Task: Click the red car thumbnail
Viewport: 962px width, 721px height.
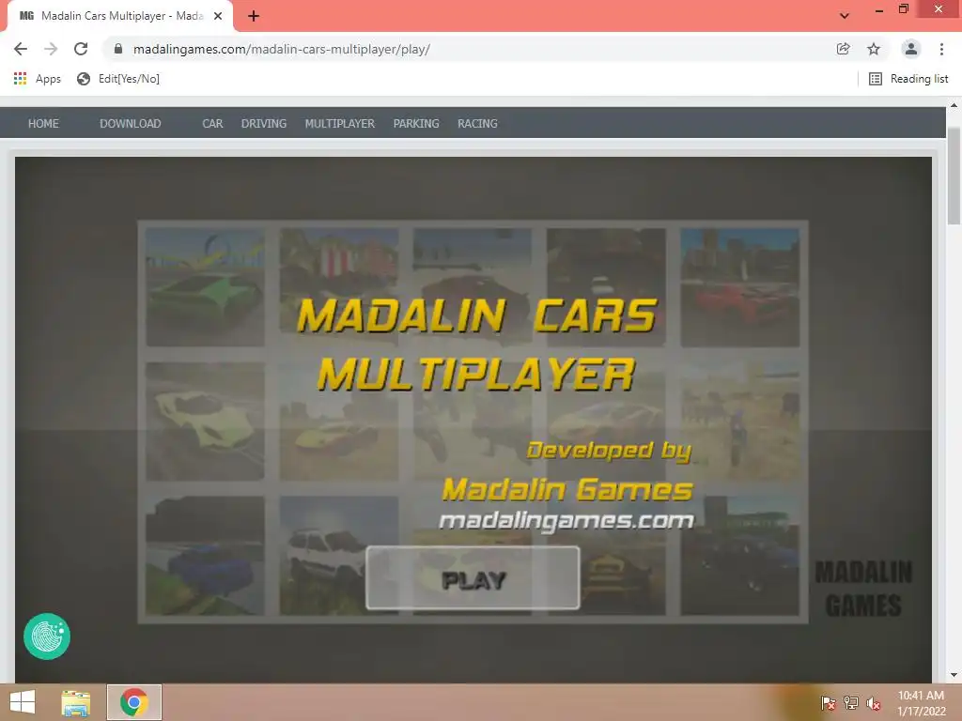Action: click(x=740, y=287)
